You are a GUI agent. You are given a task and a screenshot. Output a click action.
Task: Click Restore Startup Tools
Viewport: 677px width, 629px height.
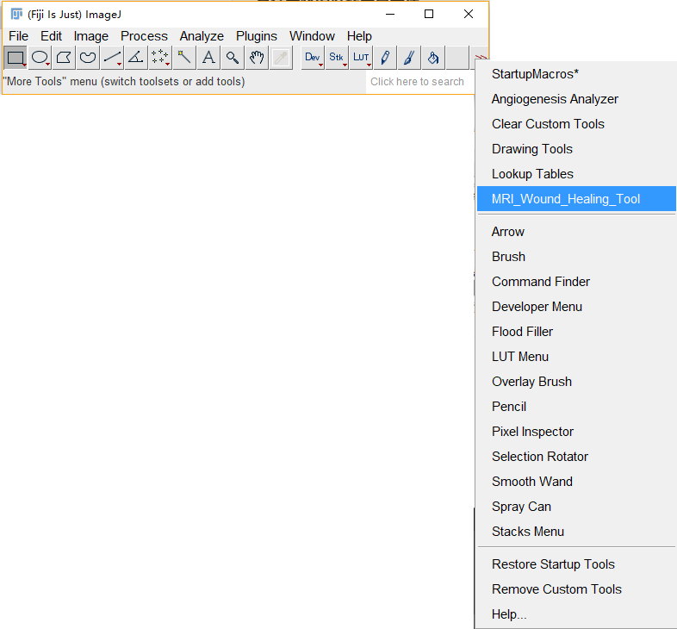[576, 565]
